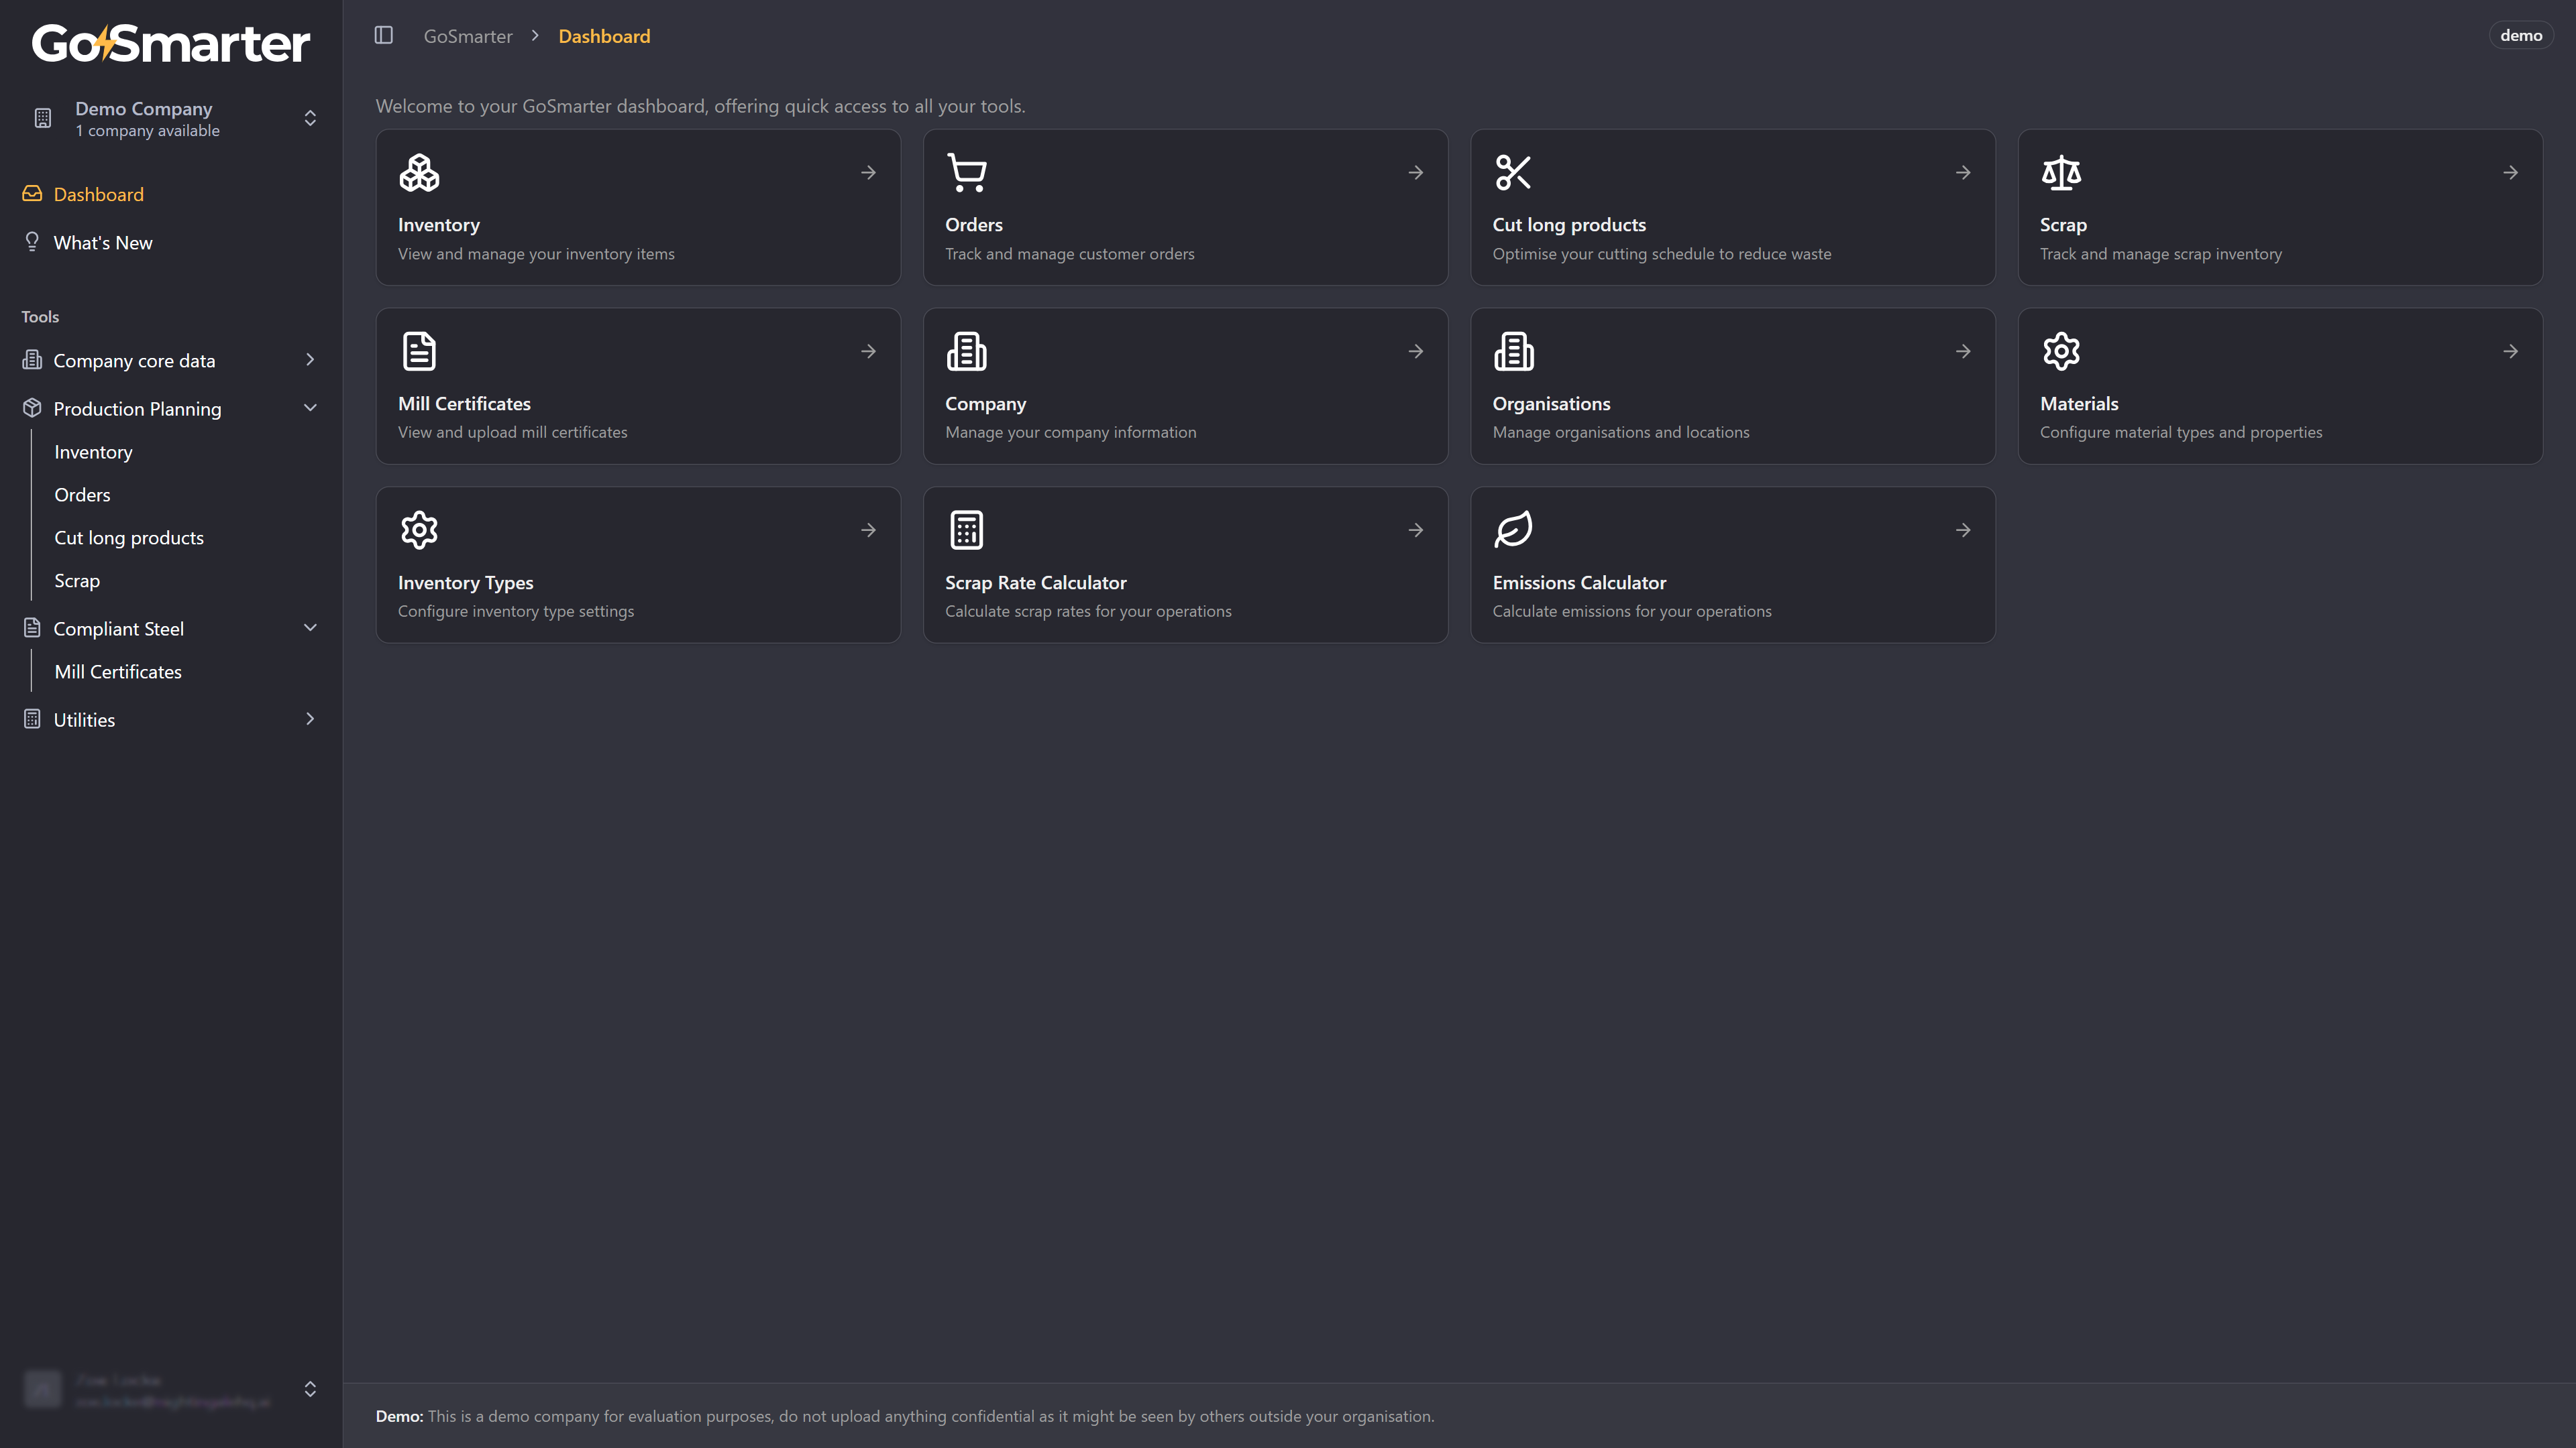Click the Scrap Rate Calculator icon
The image size is (2576, 1448).
point(966,530)
